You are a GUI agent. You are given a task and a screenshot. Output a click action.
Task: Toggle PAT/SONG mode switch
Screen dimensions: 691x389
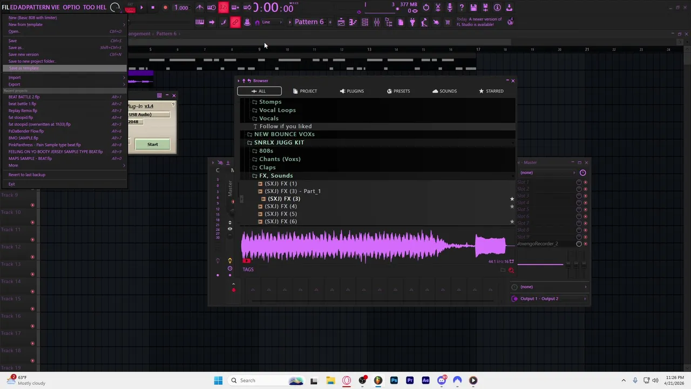point(130,8)
